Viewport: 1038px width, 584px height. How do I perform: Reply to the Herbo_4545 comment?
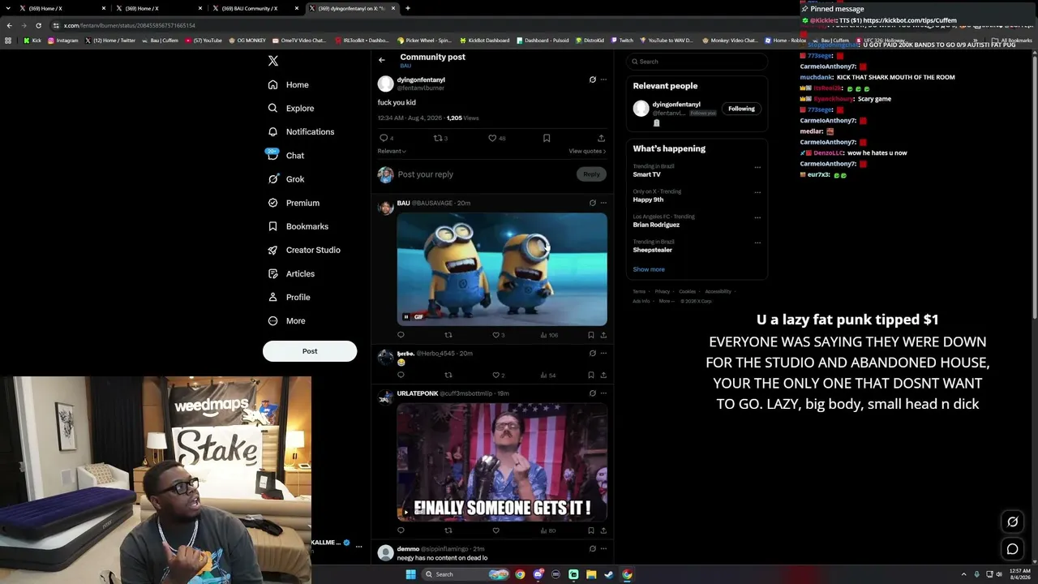(x=401, y=376)
